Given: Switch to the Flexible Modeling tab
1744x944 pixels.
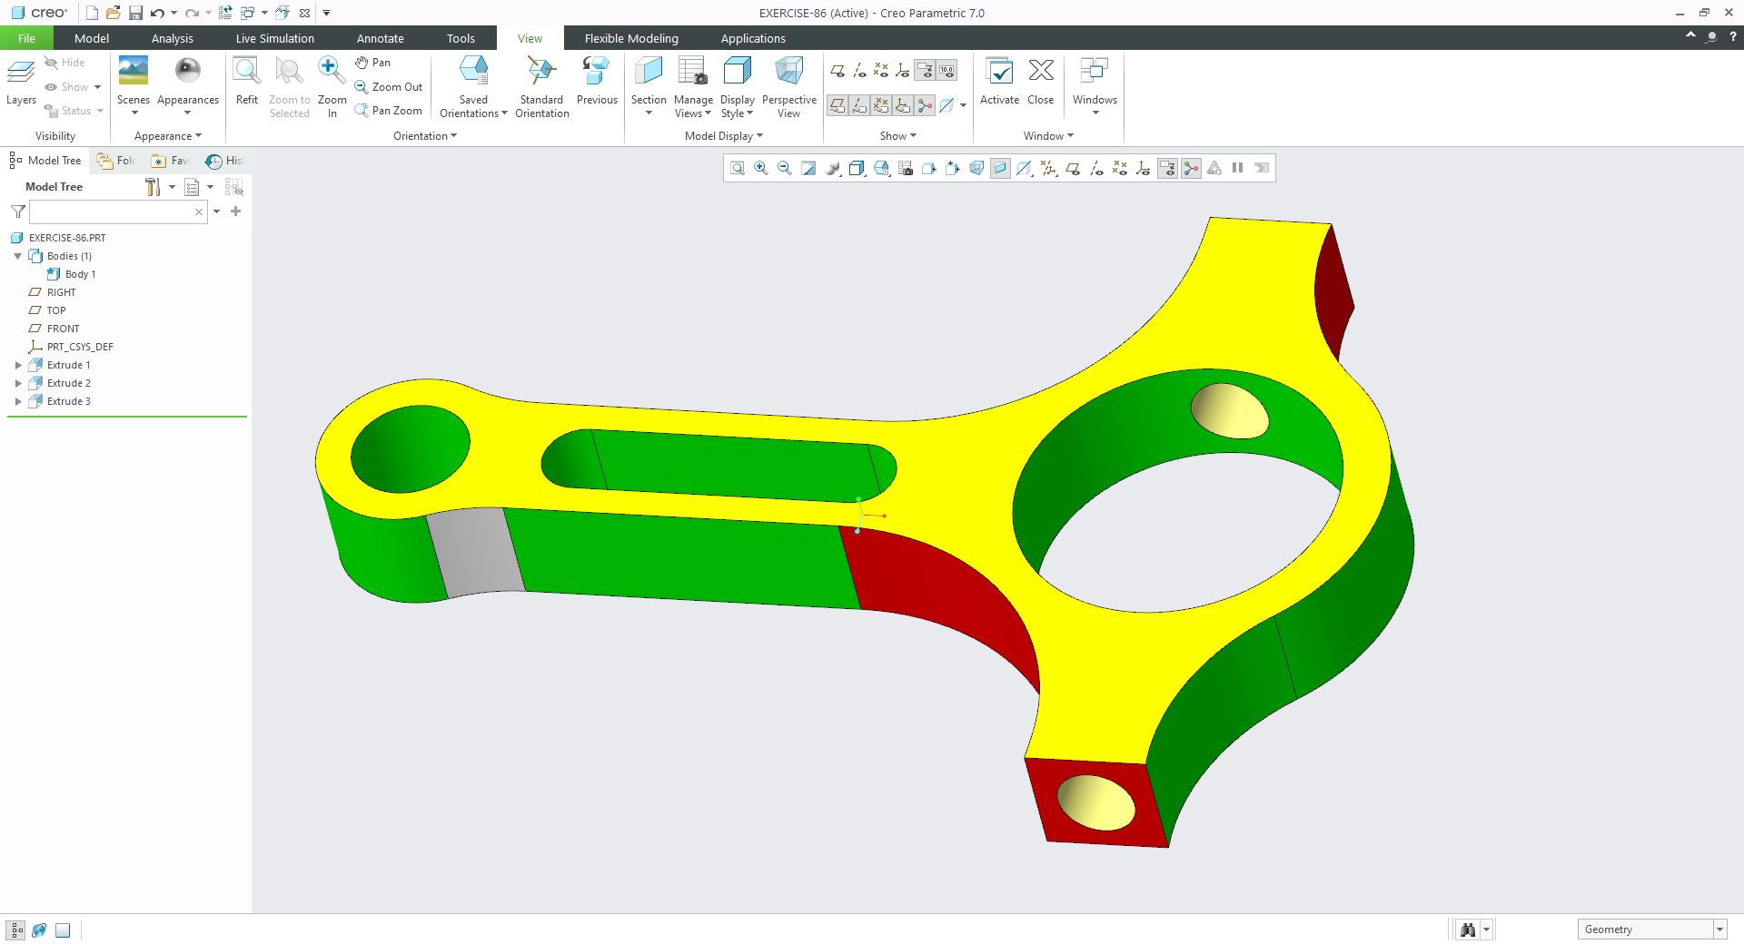Looking at the screenshot, I should coord(631,38).
